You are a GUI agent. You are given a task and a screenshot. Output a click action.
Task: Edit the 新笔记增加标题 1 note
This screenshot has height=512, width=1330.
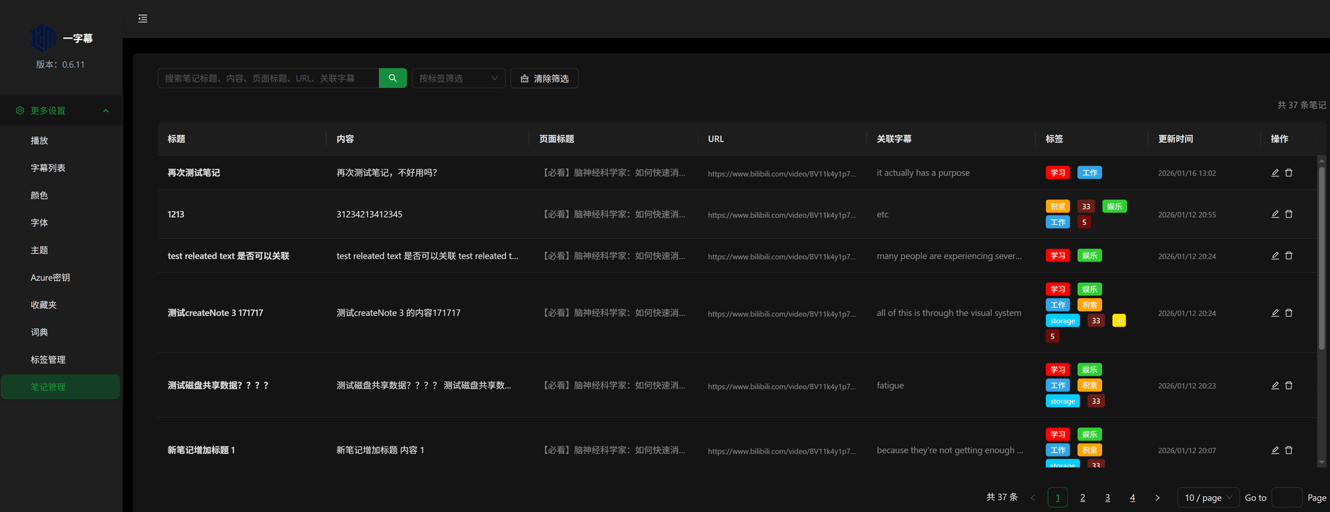1275,450
